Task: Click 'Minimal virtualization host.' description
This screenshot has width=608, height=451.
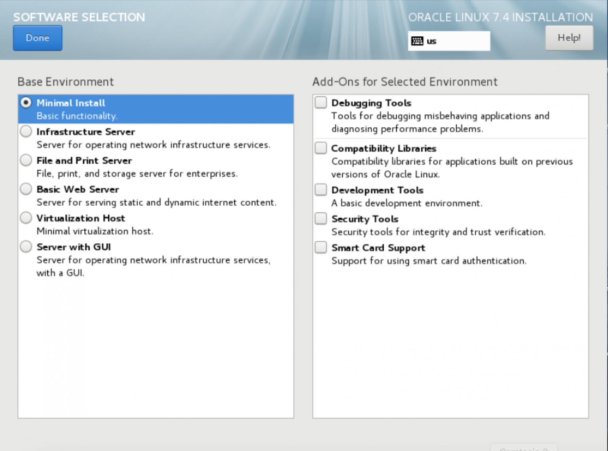Action: pos(95,231)
